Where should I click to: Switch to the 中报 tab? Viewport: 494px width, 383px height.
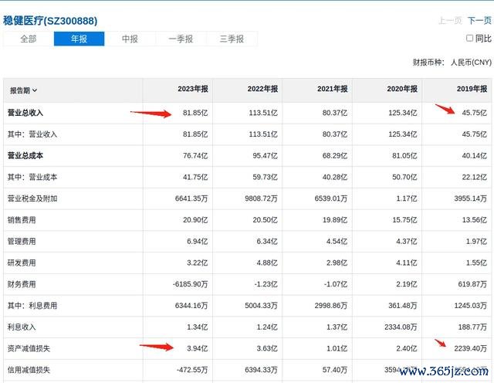(x=130, y=39)
